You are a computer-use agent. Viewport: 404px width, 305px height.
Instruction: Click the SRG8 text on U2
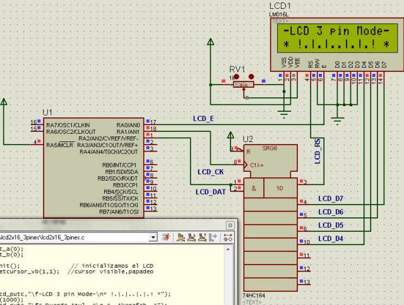[x=270, y=148]
